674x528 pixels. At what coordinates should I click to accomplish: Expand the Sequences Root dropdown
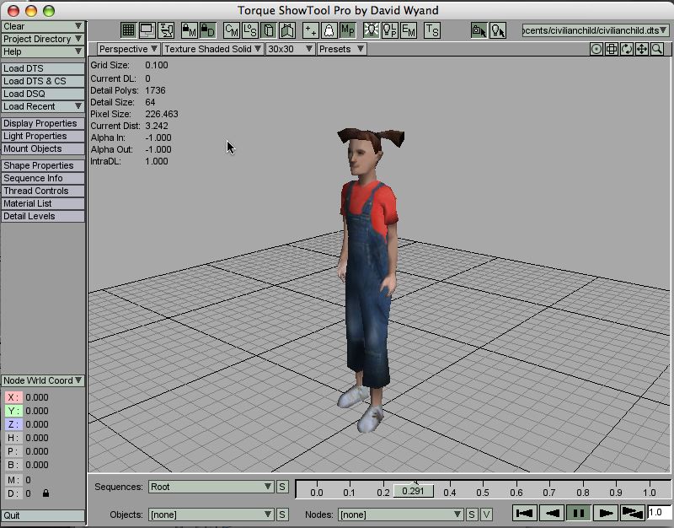[x=211, y=487]
